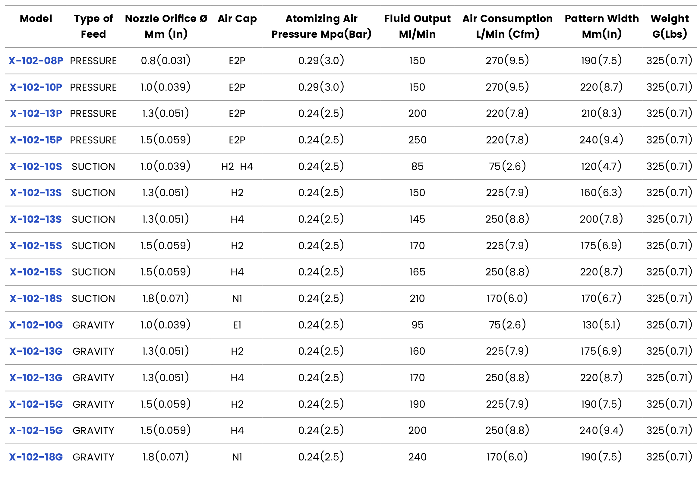Open the X-102-18G model link
Screen dimensions: 697x487
click(36, 457)
